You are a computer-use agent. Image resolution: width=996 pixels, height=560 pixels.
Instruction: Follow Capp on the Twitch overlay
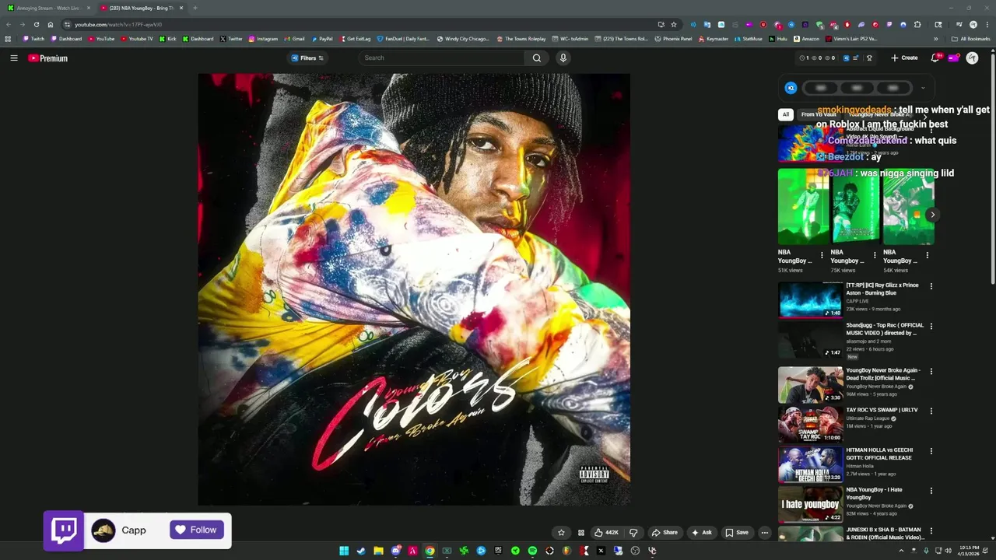point(197,530)
